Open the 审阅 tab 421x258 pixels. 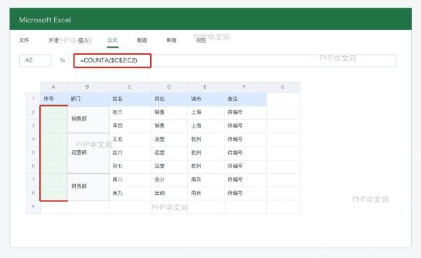[171, 40]
